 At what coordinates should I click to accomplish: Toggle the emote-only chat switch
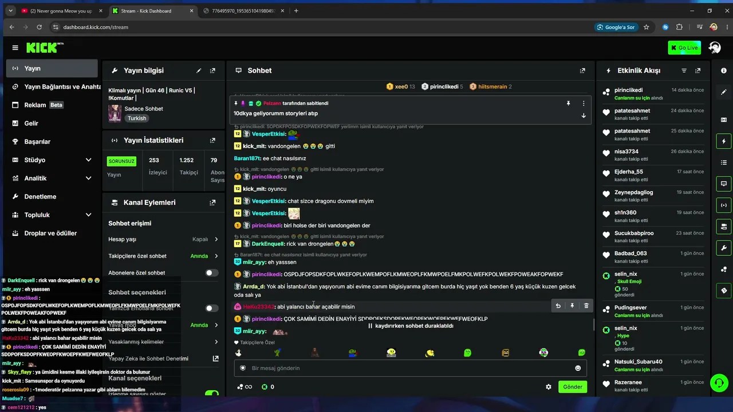point(212,308)
